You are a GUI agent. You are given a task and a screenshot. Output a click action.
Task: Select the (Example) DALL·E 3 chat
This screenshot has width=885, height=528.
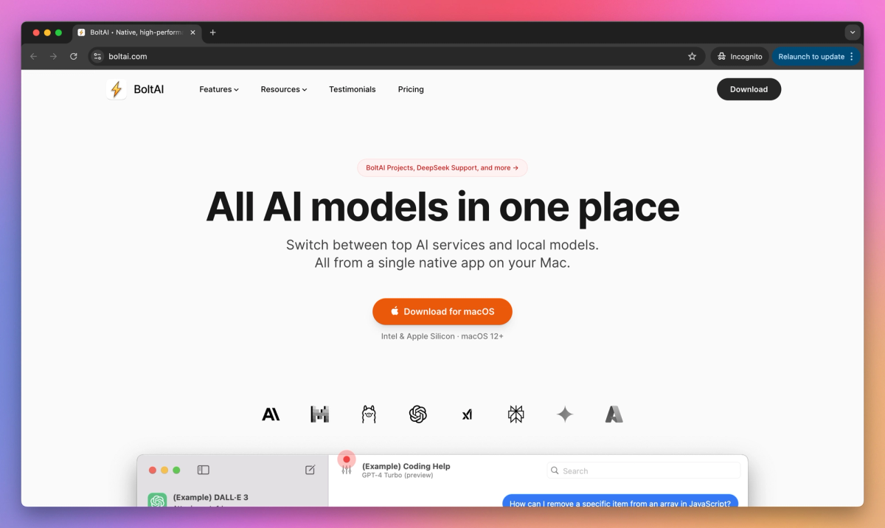tap(232, 499)
